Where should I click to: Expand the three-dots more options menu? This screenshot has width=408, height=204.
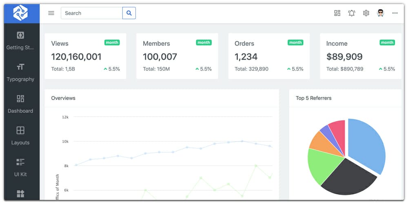(x=395, y=13)
